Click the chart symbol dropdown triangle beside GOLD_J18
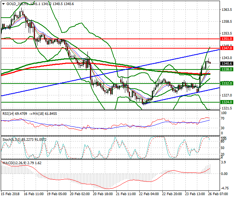234x198 pixels. click(4, 4)
